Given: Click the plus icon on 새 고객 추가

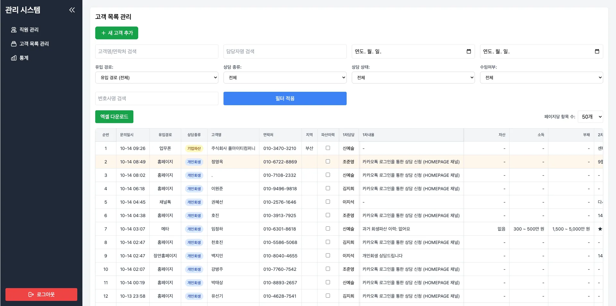Looking at the screenshot, I should point(103,33).
